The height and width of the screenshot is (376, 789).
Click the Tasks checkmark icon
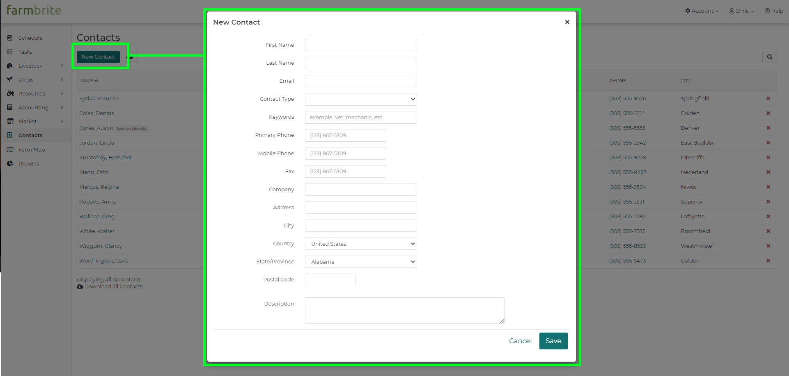[x=10, y=52]
